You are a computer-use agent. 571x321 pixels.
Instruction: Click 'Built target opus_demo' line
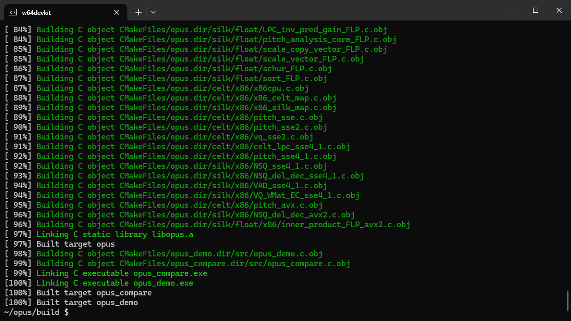[x=71, y=303]
